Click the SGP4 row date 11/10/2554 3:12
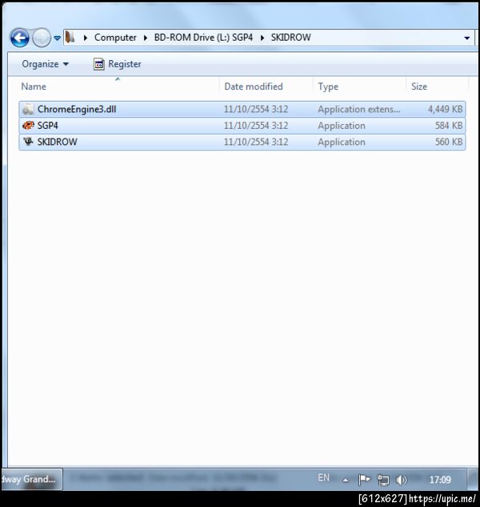This screenshot has width=480, height=507. point(256,126)
